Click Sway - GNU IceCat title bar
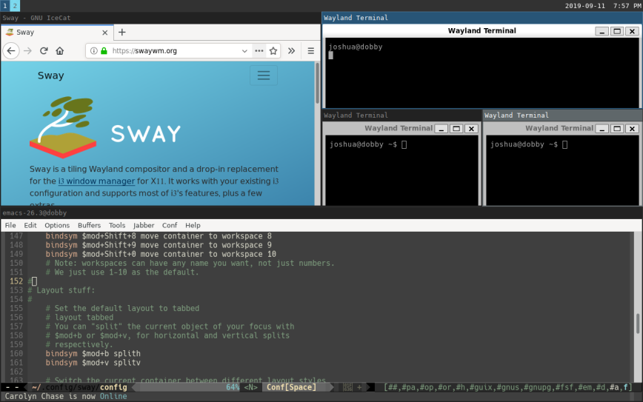 (x=161, y=18)
